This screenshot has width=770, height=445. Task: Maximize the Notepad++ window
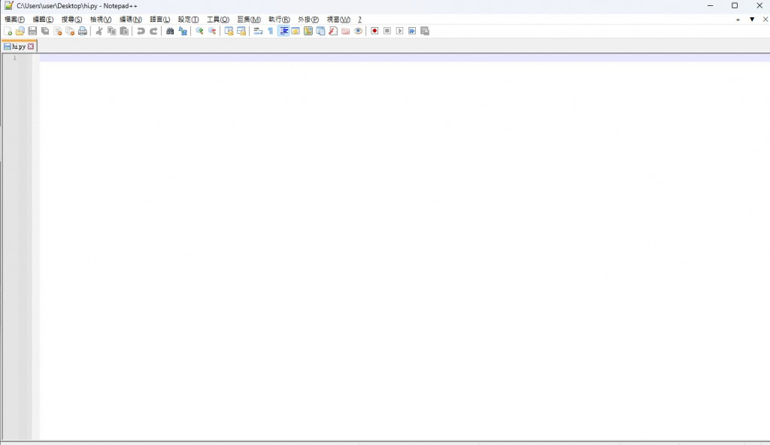735,6
